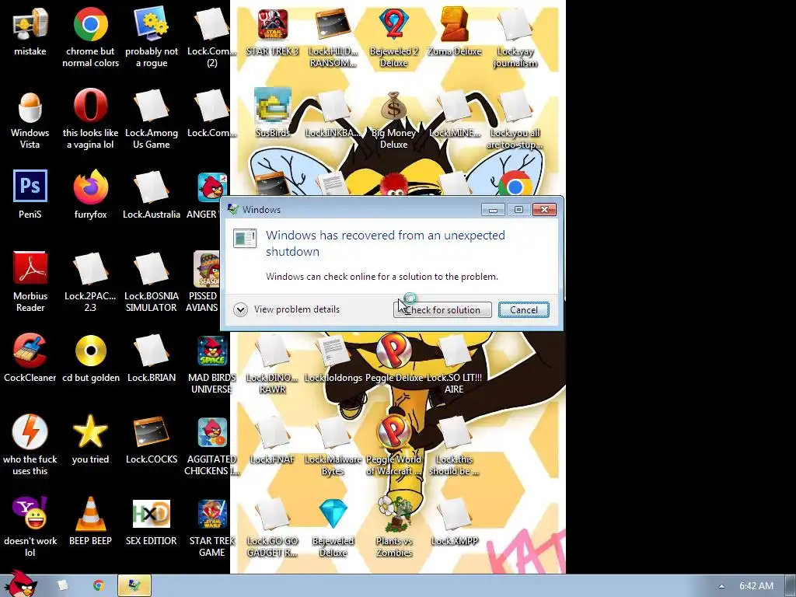The height and width of the screenshot is (597, 796).
Task: Select the Lock.MINE file icon
Action: click(454, 106)
